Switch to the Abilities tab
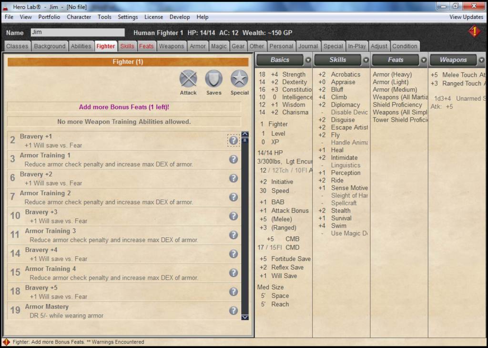Screen dimensions: 488x348 (81, 46)
